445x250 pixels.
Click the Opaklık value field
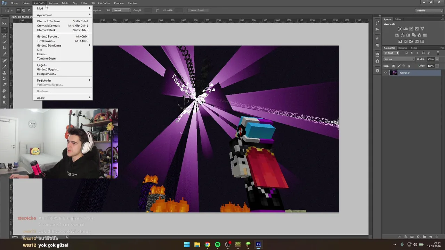[x=430, y=59]
